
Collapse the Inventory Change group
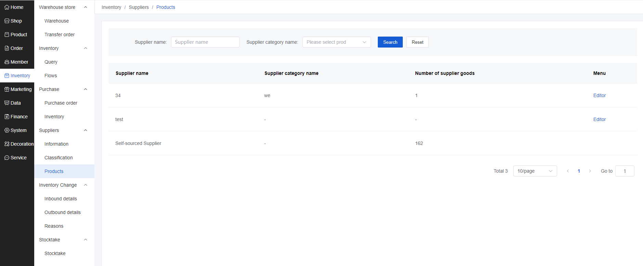[86, 185]
